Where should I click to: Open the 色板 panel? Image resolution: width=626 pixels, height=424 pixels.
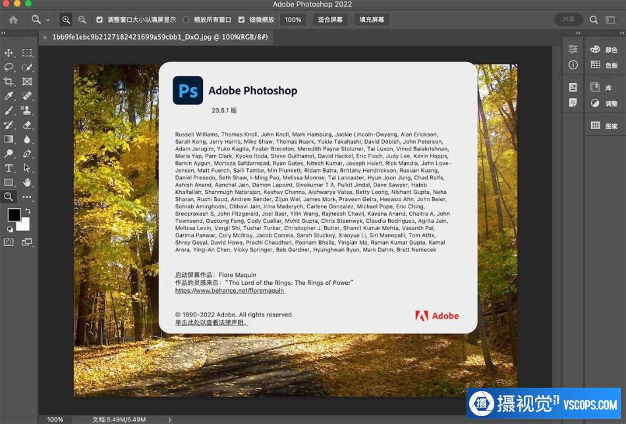604,65
